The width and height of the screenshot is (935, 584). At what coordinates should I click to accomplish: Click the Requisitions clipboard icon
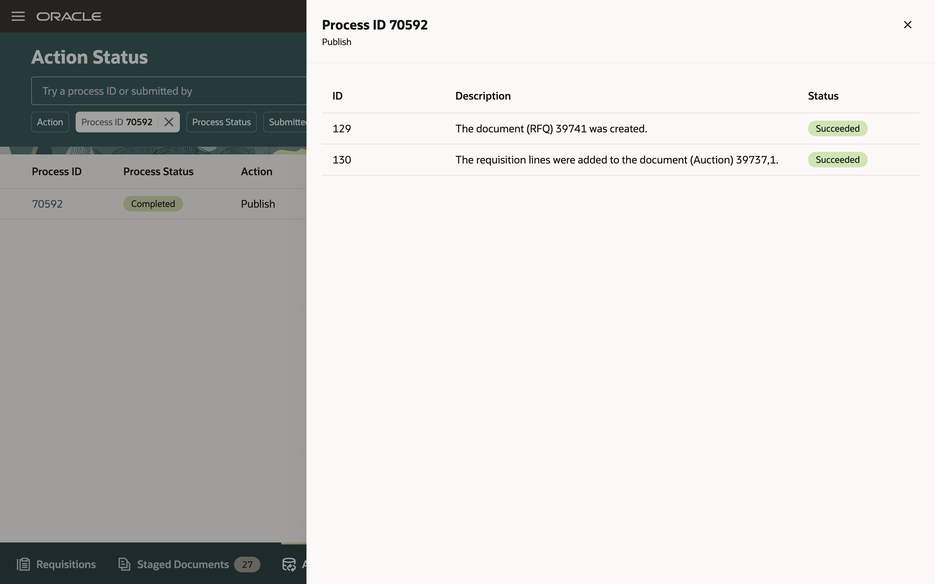point(23,564)
